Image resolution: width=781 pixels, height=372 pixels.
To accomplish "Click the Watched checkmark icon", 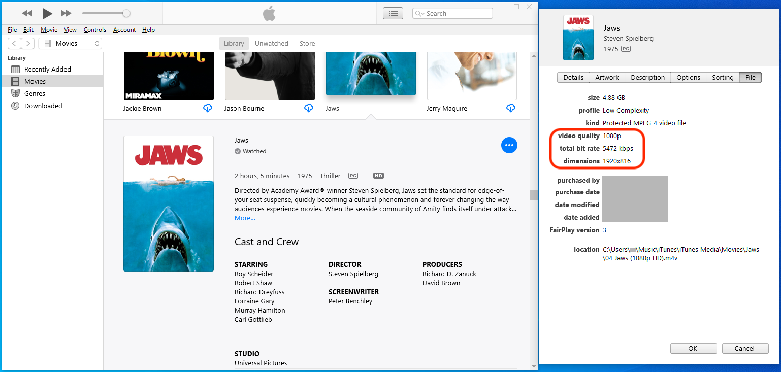I will tap(238, 151).
